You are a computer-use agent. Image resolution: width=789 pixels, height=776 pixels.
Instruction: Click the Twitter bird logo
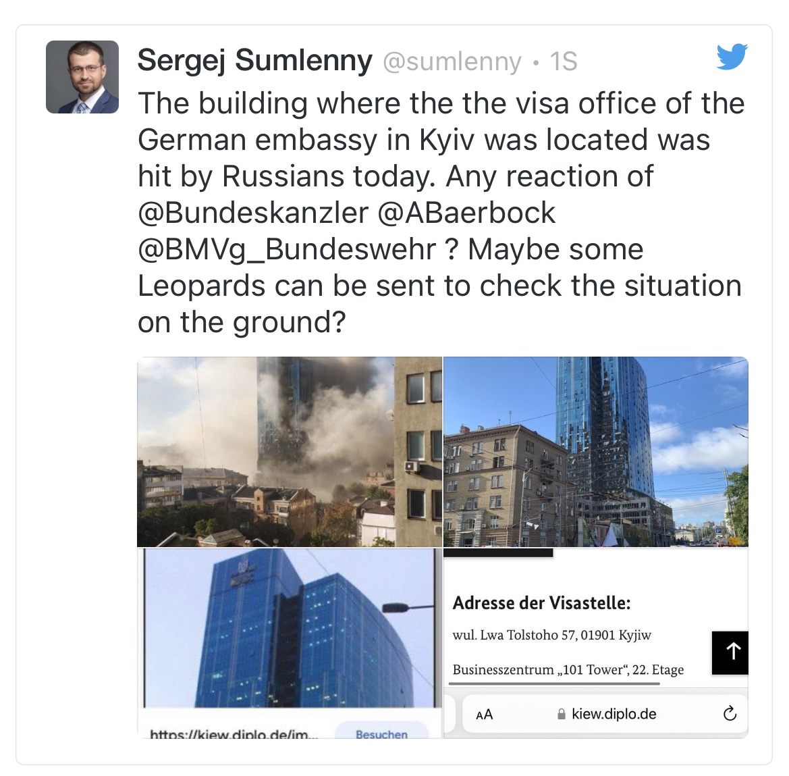coord(732,57)
